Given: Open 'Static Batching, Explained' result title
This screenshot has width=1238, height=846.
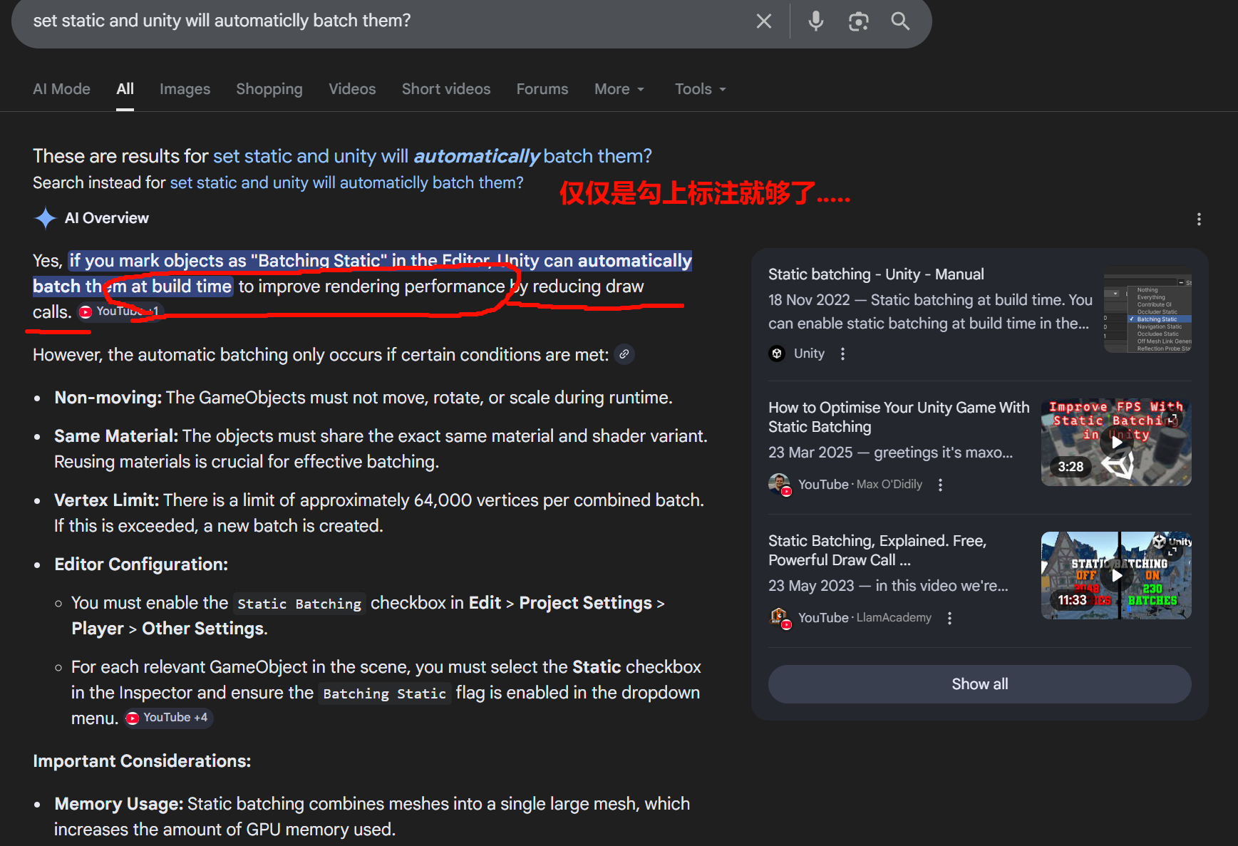Looking at the screenshot, I should 877,550.
